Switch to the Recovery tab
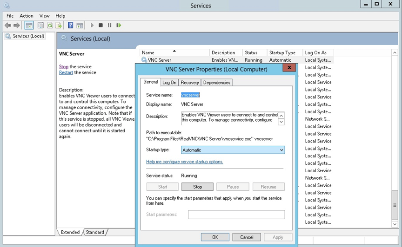The width and height of the screenshot is (402, 247). (x=190, y=83)
